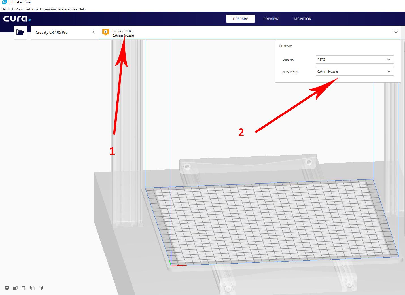
Task: Click the Custom heading in the panel
Action: tap(285, 46)
